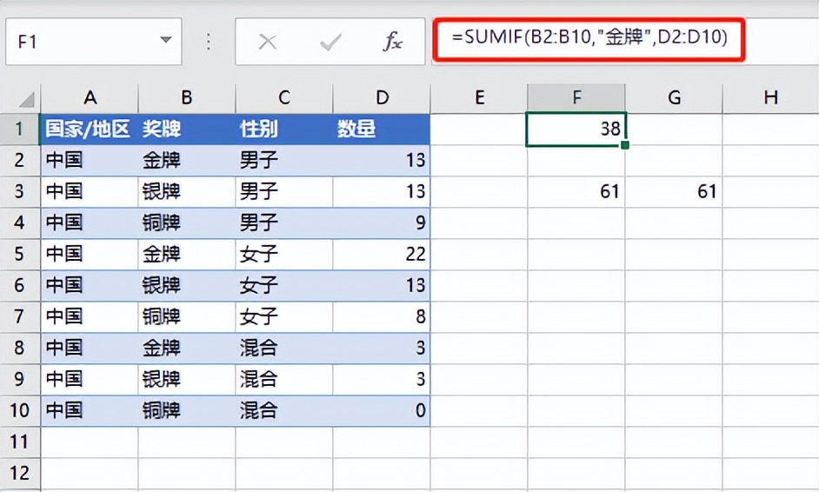Click the formula bar resize dots handle

[209, 42]
